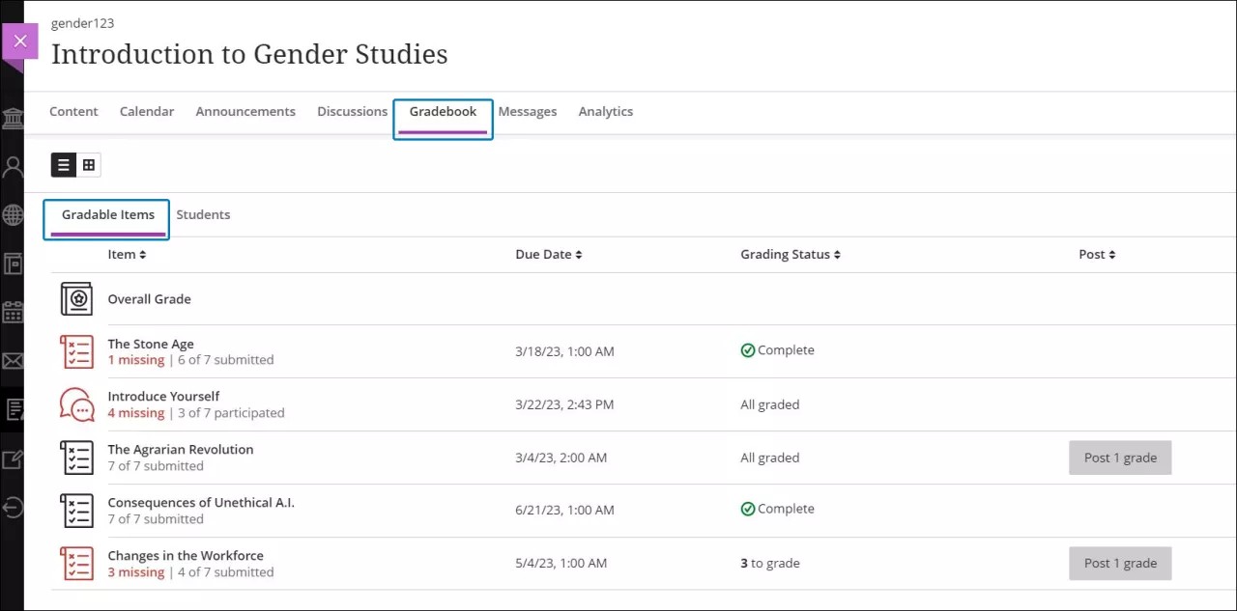
Task: Open the Overall Grade settings badge
Action: tap(77, 298)
